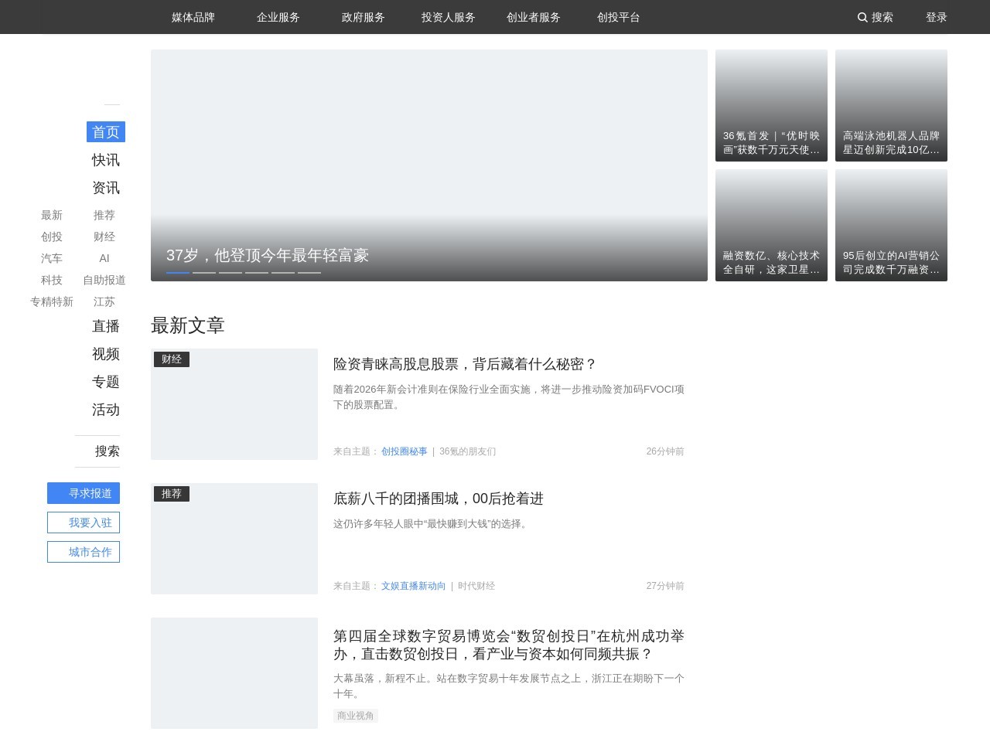Switch to the second carousel slide indicator
990x742 pixels.
tap(204, 272)
